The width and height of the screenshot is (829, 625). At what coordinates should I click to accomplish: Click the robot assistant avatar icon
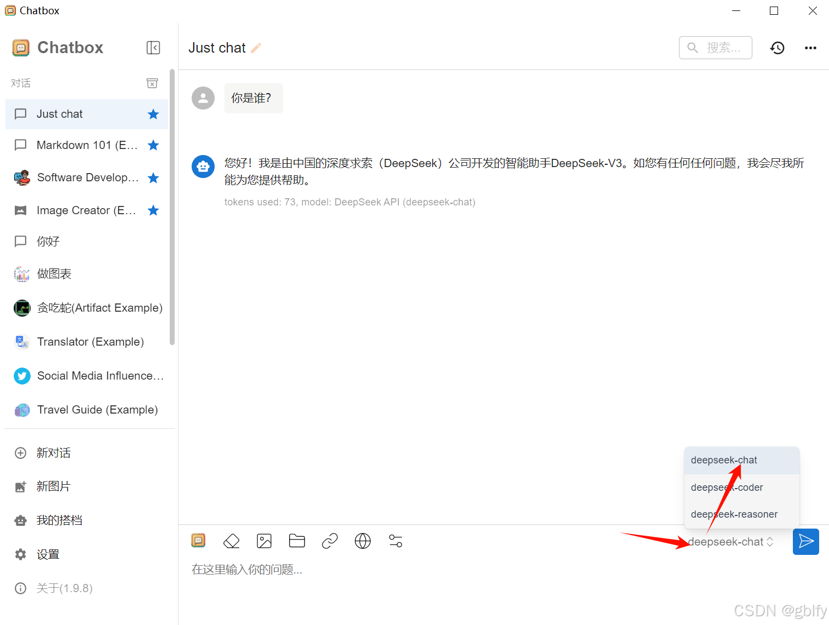tap(203, 166)
